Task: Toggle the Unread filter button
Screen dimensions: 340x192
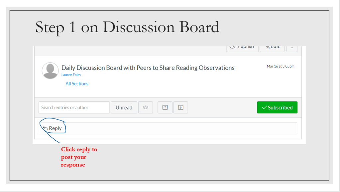Action: pos(124,108)
